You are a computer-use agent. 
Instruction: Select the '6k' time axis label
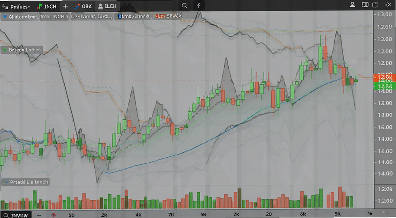pos(303,214)
